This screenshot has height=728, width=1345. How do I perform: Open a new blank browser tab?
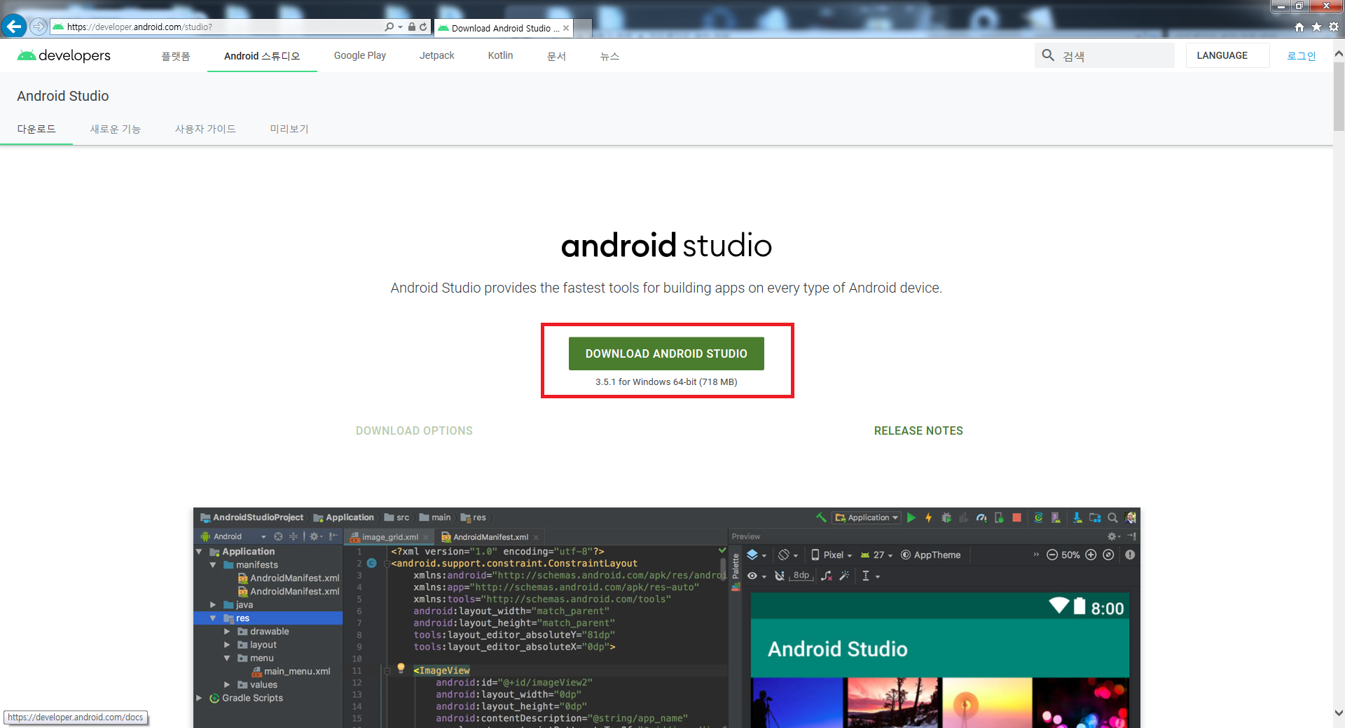point(583,29)
